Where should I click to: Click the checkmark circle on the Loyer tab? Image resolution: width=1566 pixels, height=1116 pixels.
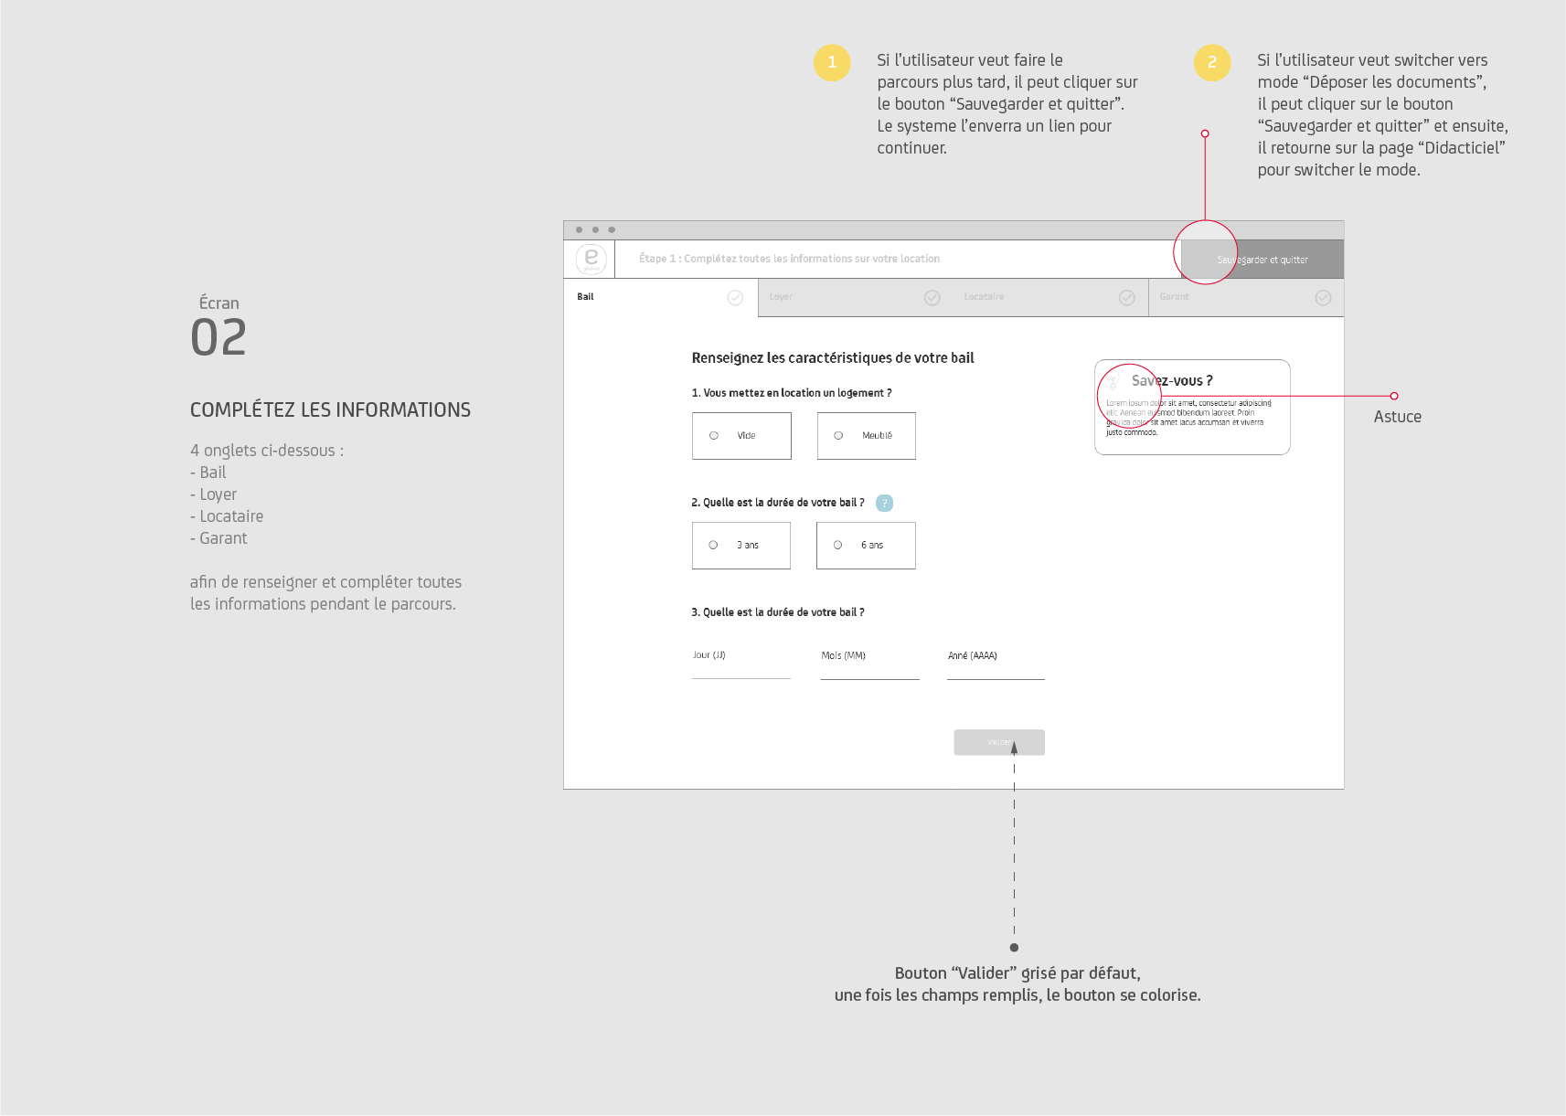(x=932, y=297)
